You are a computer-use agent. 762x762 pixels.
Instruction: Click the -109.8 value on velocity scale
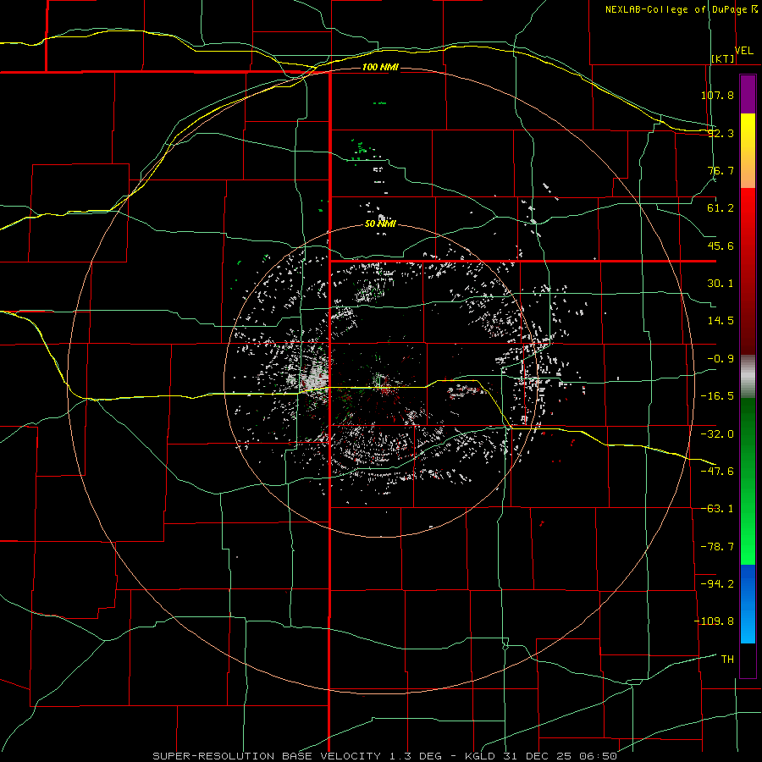coord(714,621)
